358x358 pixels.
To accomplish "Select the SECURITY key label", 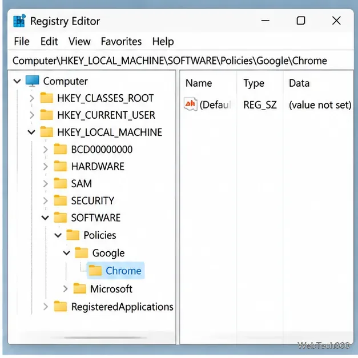I will [92, 200].
